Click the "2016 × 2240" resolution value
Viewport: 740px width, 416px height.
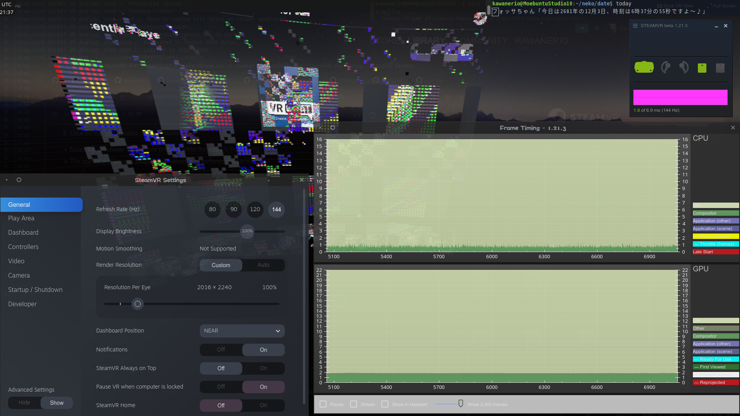(214, 288)
